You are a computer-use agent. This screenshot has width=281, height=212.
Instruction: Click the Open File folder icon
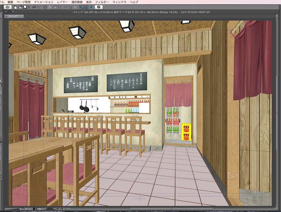(20, 8)
